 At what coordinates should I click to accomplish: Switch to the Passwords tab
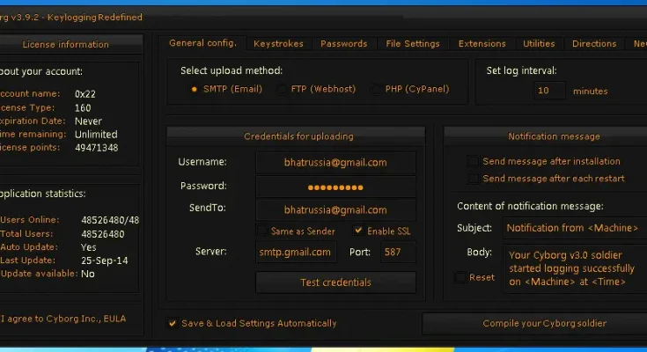pos(343,43)
